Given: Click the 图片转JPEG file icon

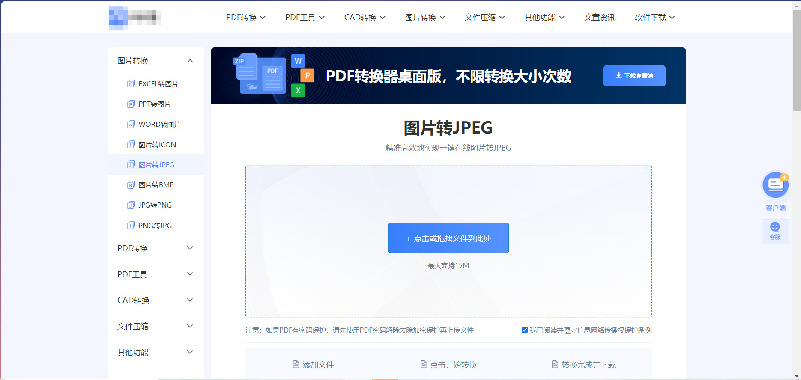Looking at the screenshot, I should pyautogui.click(x=131, y=165).
